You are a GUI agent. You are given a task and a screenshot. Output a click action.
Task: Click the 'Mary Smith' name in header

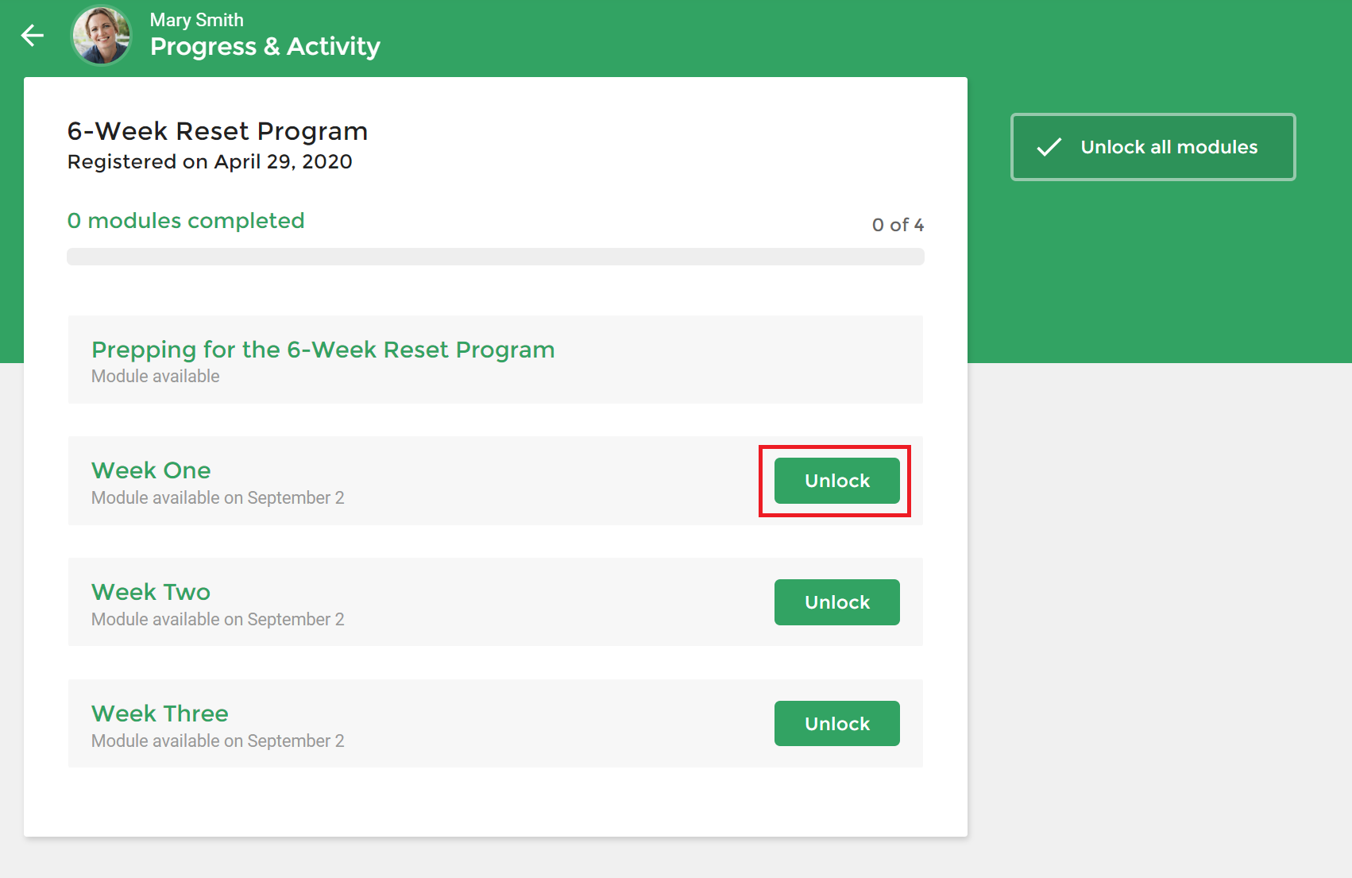197,20
